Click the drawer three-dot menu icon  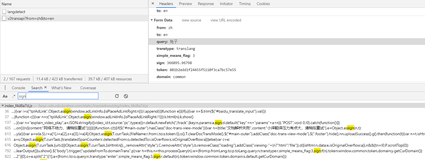(x=5, y=88)
